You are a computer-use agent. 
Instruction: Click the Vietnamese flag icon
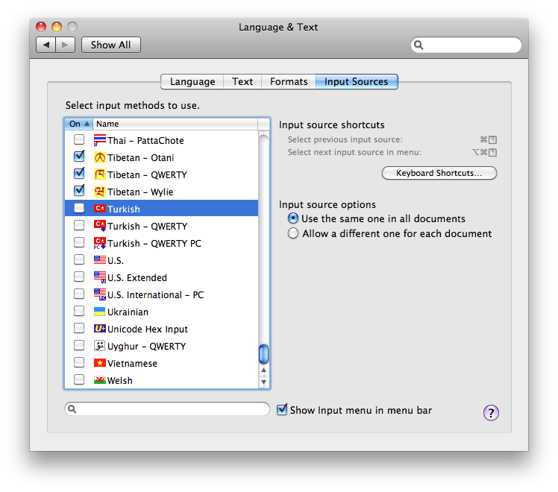(100, 364)
